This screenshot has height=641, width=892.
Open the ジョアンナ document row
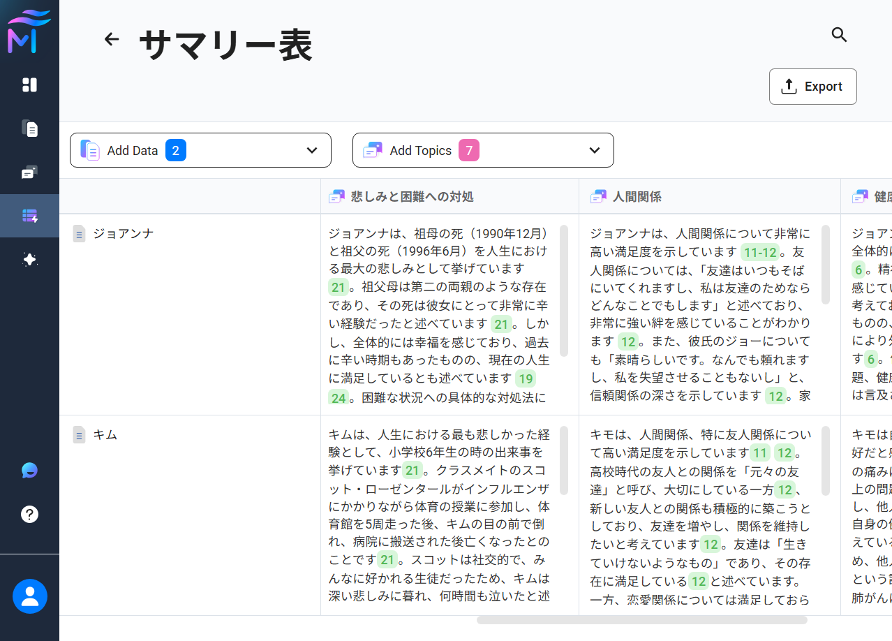pyautogui.click(x=123, y=233)
